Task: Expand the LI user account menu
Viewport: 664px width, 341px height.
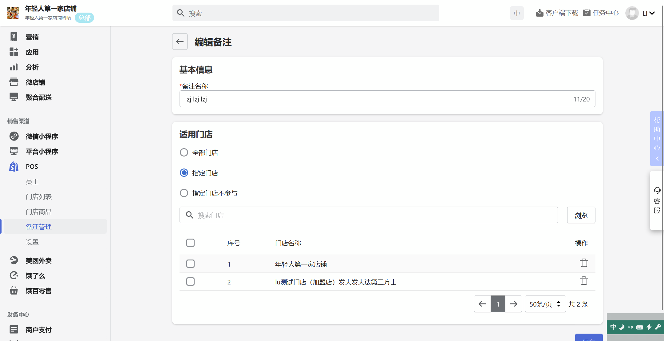Action: pos(649,13)
